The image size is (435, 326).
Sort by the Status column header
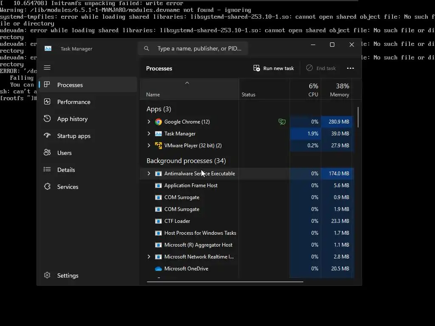tap(264, 89)
